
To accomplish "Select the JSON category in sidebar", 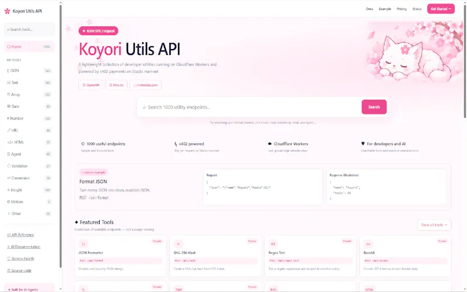I will 29,71.
